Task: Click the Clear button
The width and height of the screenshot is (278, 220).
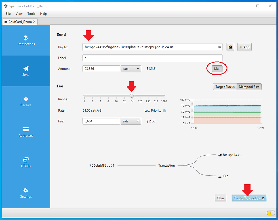Action: (x=220, y=198)
